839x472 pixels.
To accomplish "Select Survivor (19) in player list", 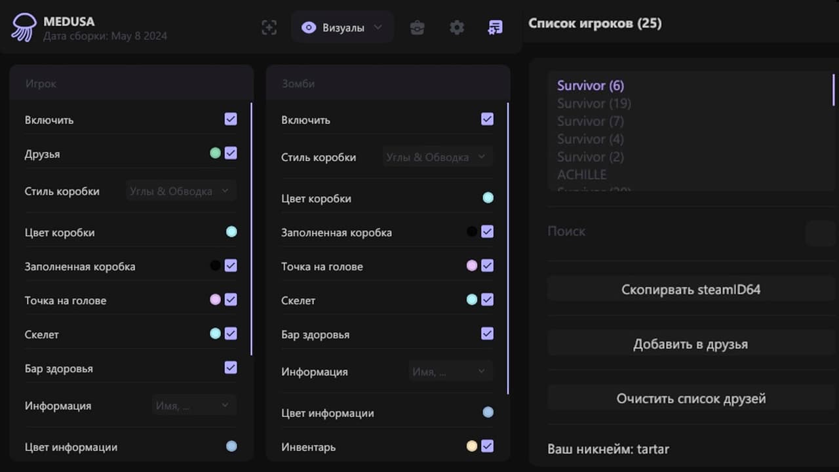I will 594,103.
